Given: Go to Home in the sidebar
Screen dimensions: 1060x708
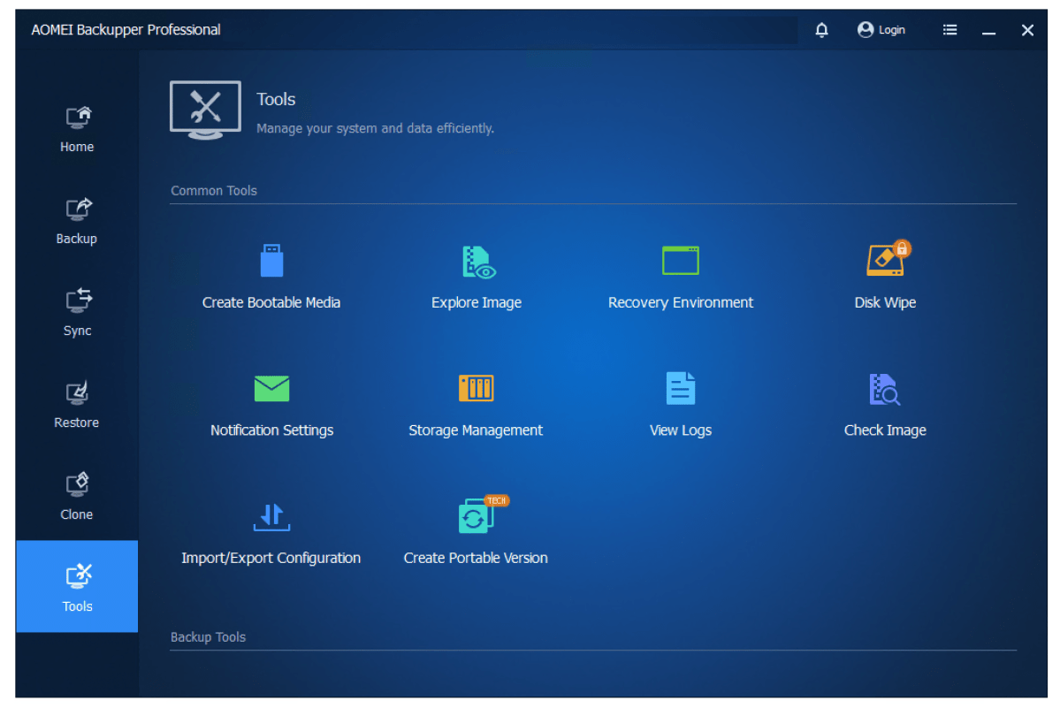Looking at the screenshot, I should point(77,129).
